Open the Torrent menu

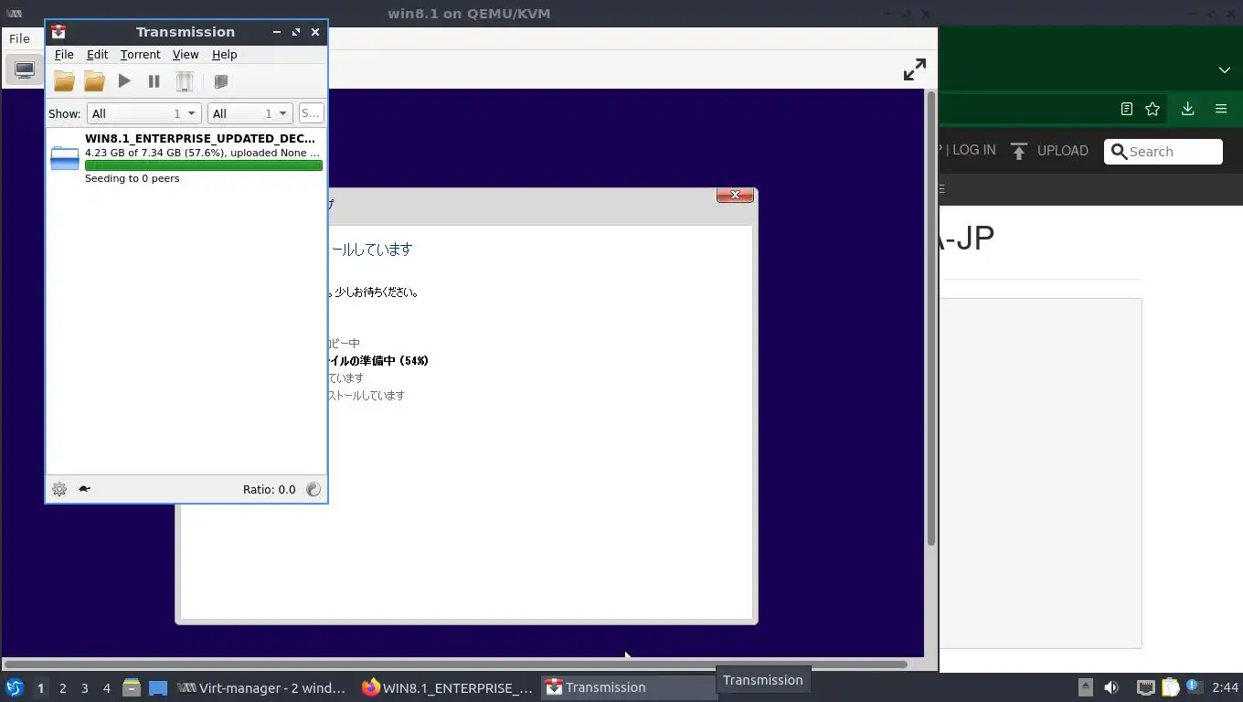[x=140, y=55]
